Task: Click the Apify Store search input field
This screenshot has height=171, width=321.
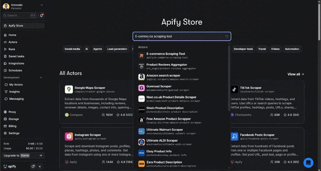Action: point(182,37)
